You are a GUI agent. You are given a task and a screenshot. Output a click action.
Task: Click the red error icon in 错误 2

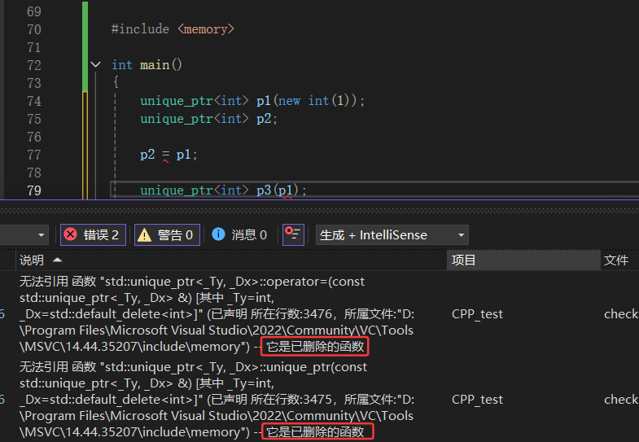[71, 234]
